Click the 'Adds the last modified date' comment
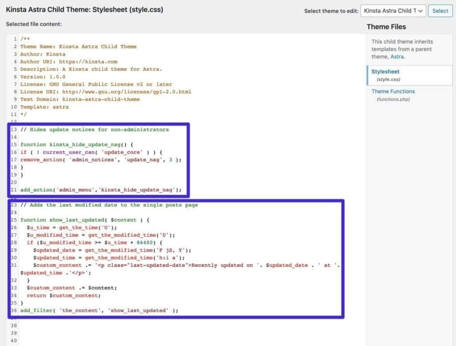Viewport: 456px width, 346px height. [109, 205]
